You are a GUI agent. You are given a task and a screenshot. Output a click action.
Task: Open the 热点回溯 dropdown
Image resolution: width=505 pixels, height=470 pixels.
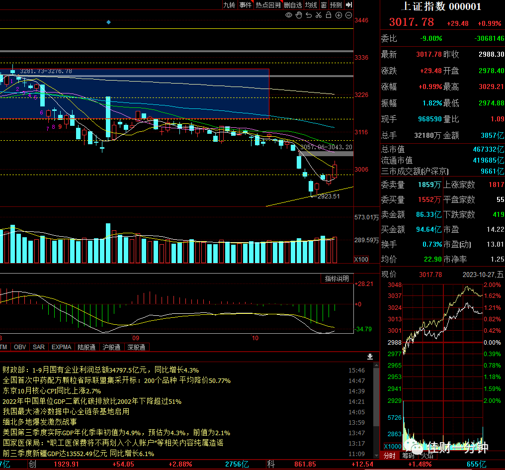pos(268,5)
